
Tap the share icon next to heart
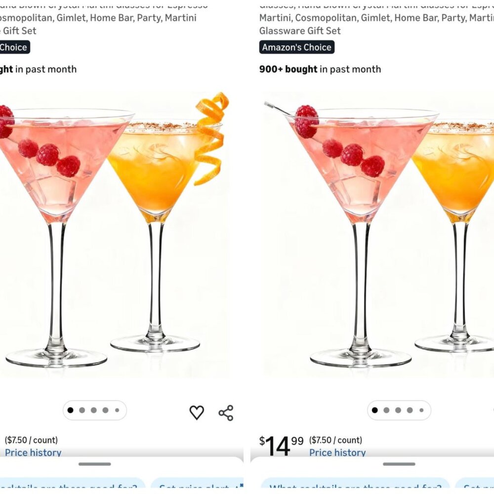226,412
